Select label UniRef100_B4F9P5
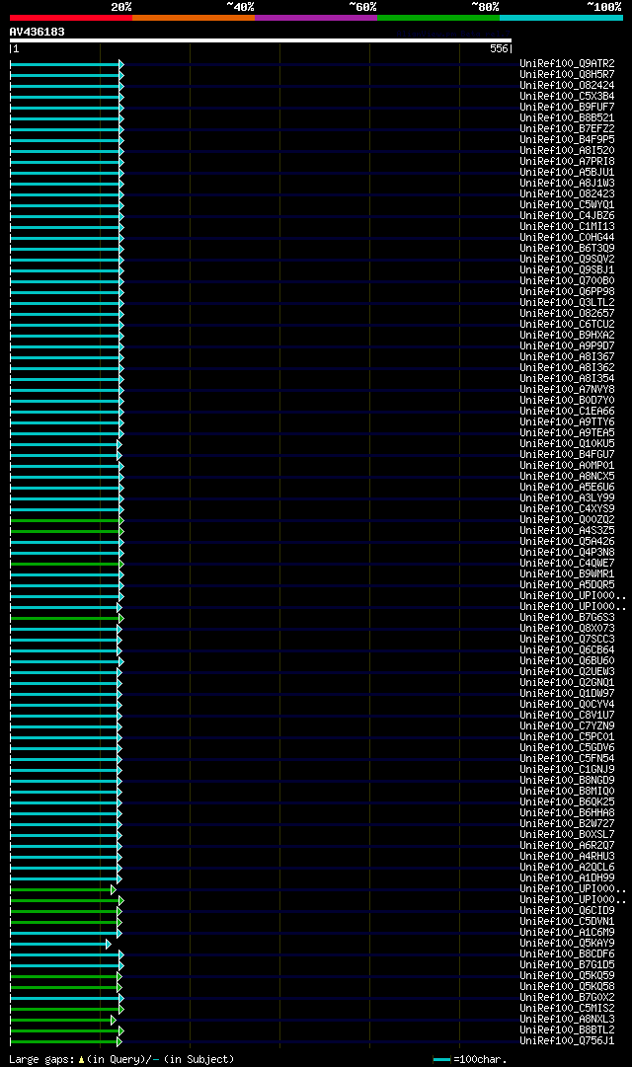The height and width of the screenshot is (1067, 632). pyautogui.click(x=567, y=140)
